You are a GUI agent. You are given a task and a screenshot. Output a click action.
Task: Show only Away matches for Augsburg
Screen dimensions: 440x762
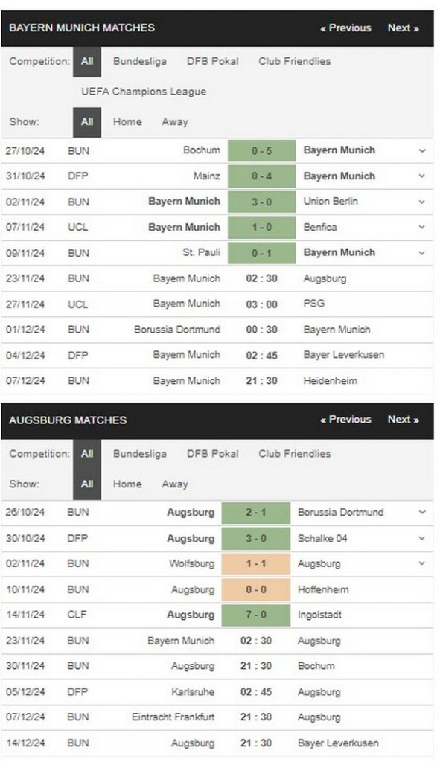click(x=174, y=484)
